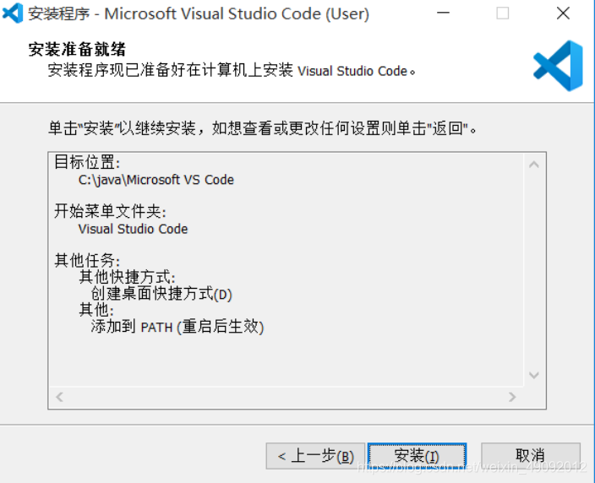Click the 开始菜单文件夹 label
This screenshot has height=483, width=595.
pyautogui.click(x=110, y=211)
